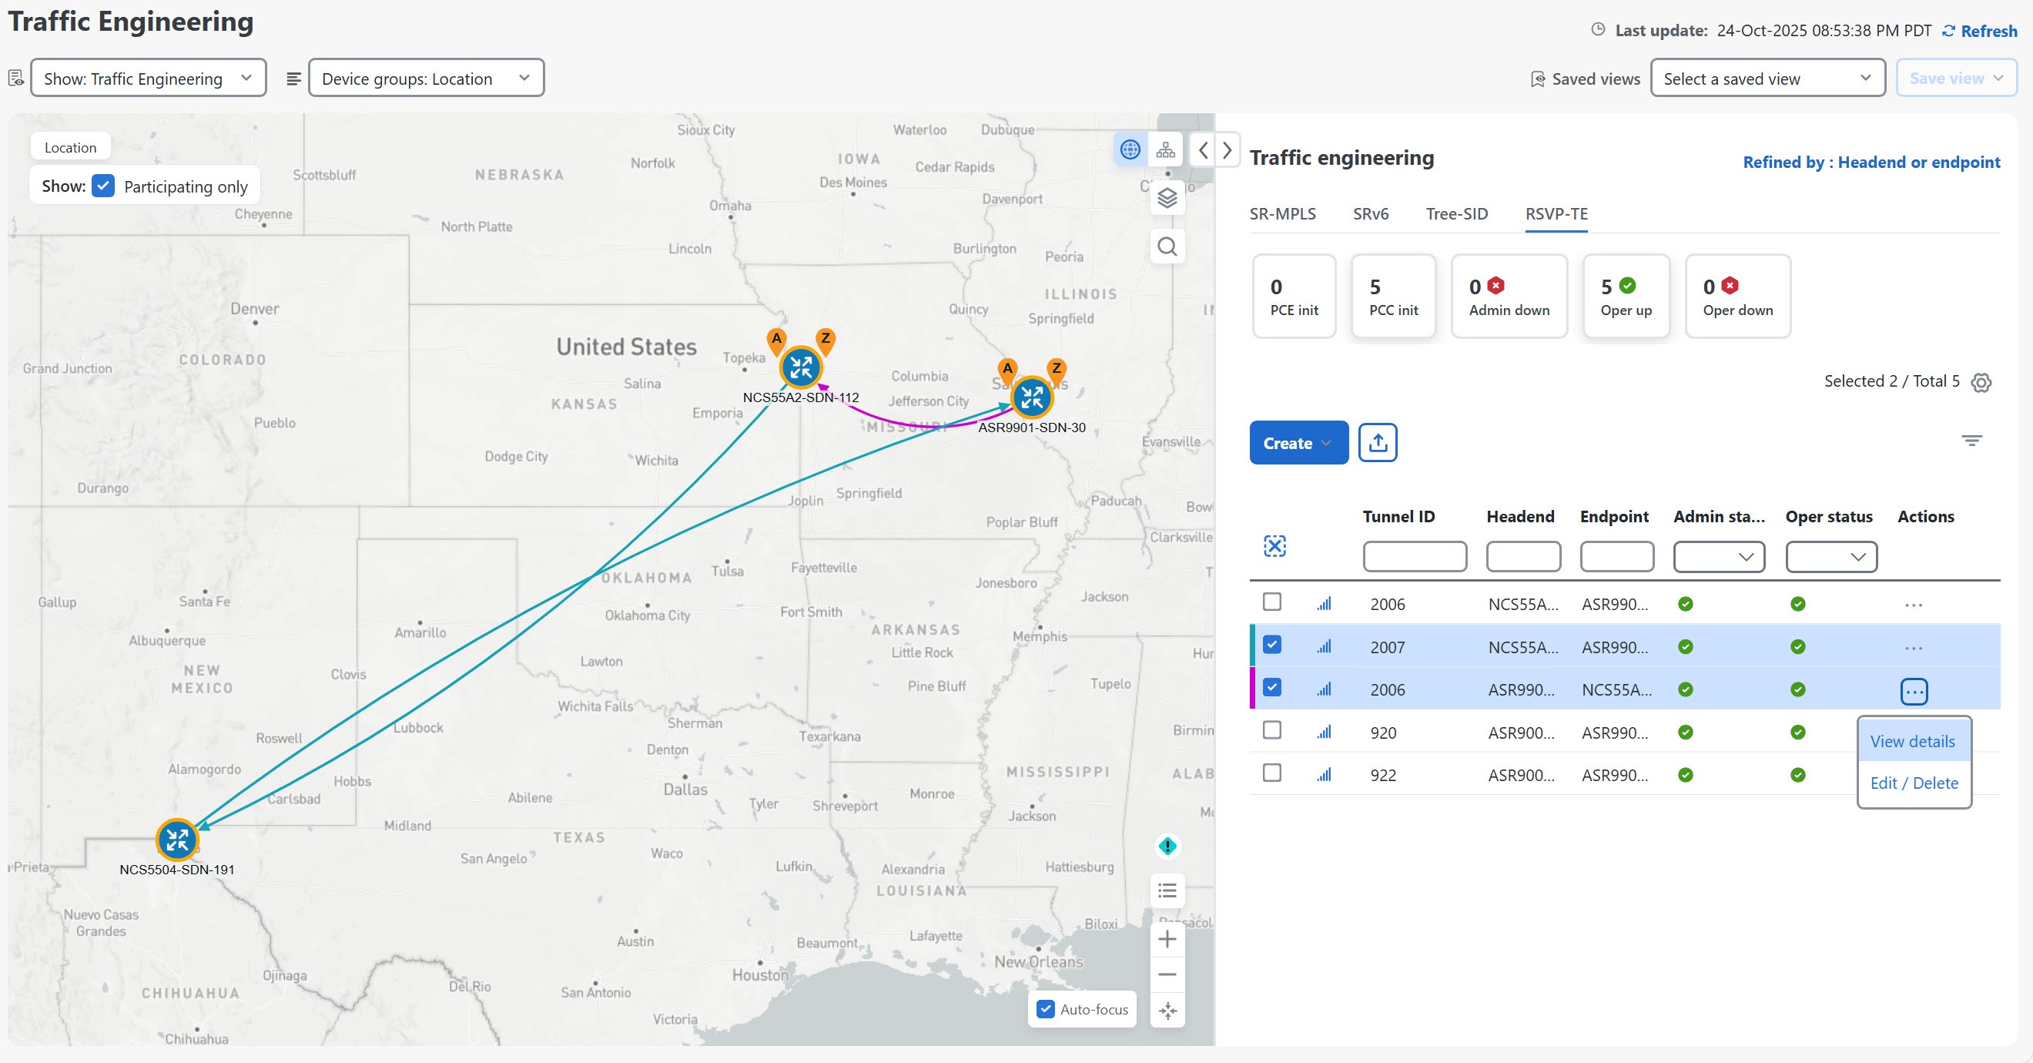2033x1063 pixels.
Task: Open Show: Traffic Engineering dropdown
Action: tap(149, 78)
